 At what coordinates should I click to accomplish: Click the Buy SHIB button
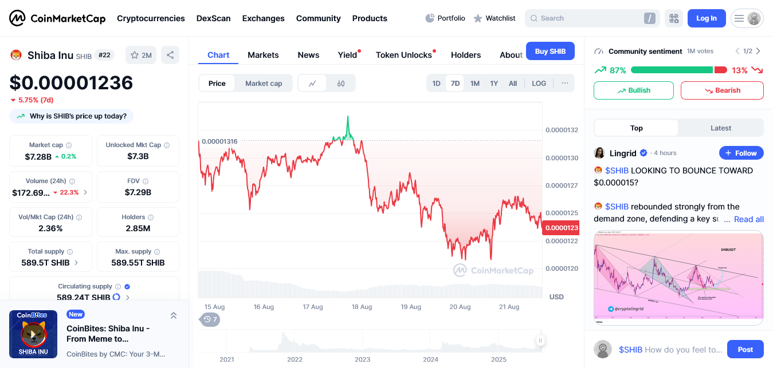[550, 52]
